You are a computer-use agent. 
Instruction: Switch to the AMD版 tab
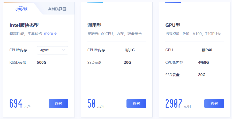[x=57, y=9]
